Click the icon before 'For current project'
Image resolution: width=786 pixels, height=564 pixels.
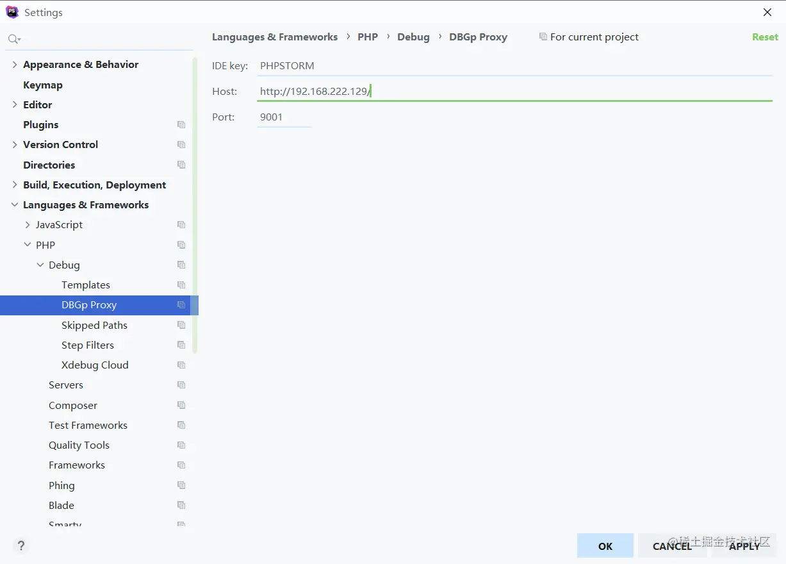click(543, 37)
